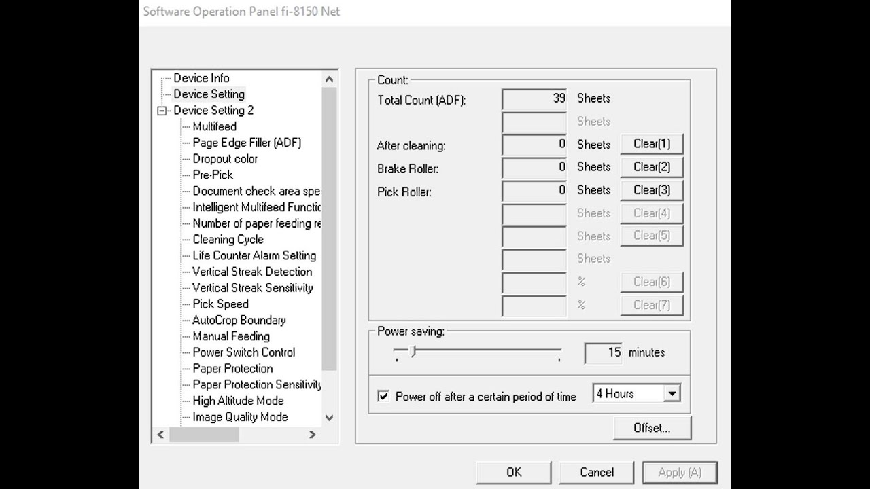870x489 pixels.
Task: Clear the After cleaning counter with Clear(1)
Action: 652,144
